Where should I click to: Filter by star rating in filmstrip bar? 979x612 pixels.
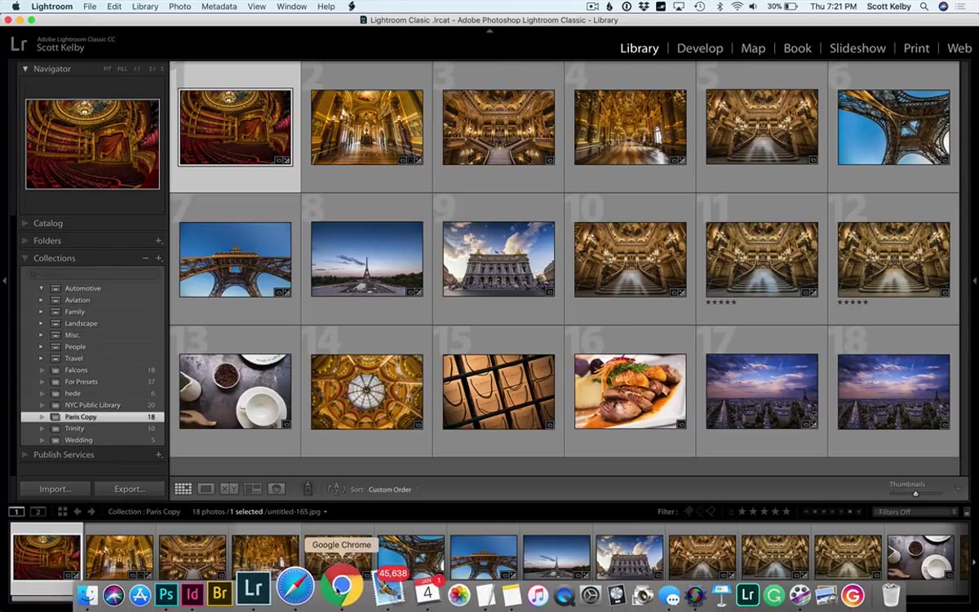[765, 512]
